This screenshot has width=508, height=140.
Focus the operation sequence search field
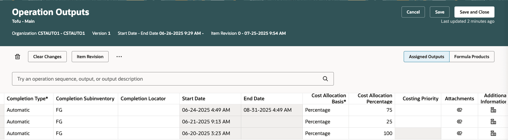(166, 79)
